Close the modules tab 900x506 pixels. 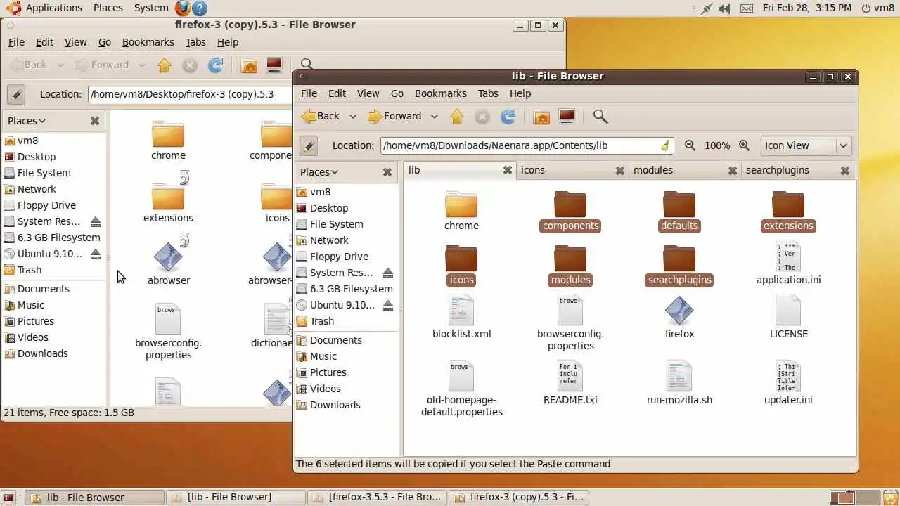point(732,170)
